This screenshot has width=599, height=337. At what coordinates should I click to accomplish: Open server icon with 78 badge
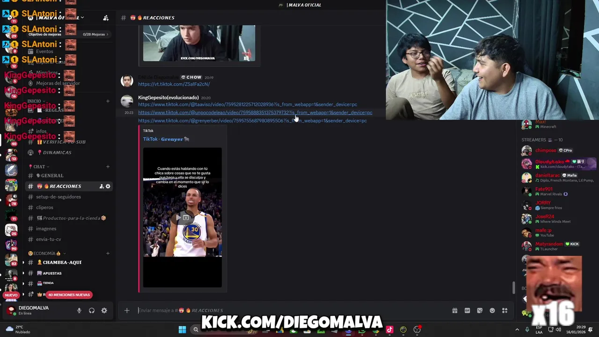[11, 200]
